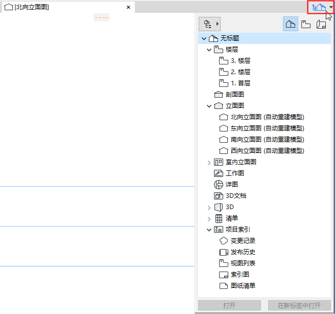Click the 清单 schedule grid icon
Viewport: 335px width, 314px height.
[219, 218]
